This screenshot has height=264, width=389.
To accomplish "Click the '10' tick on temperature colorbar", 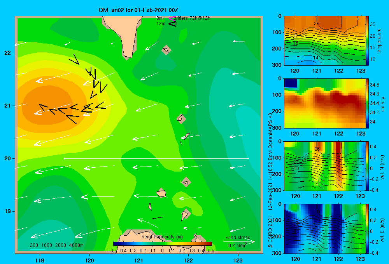I will tap(373, 59).
